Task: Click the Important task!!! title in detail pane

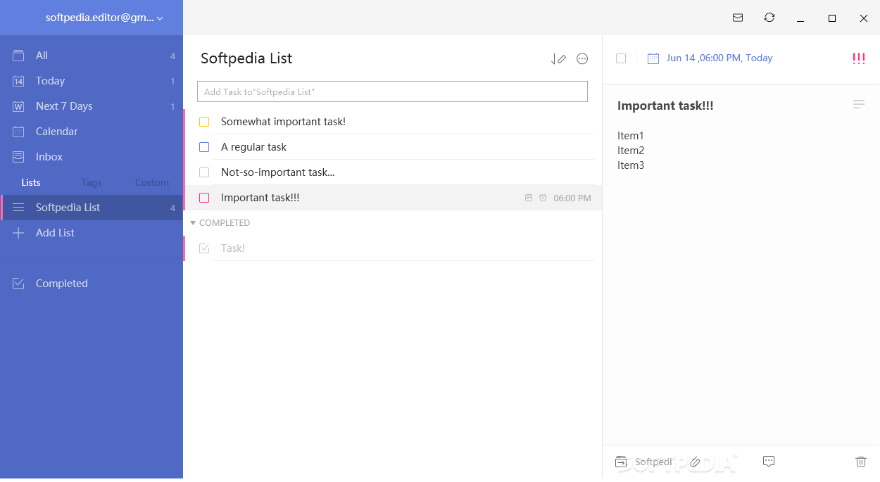Action: (665, 106)
